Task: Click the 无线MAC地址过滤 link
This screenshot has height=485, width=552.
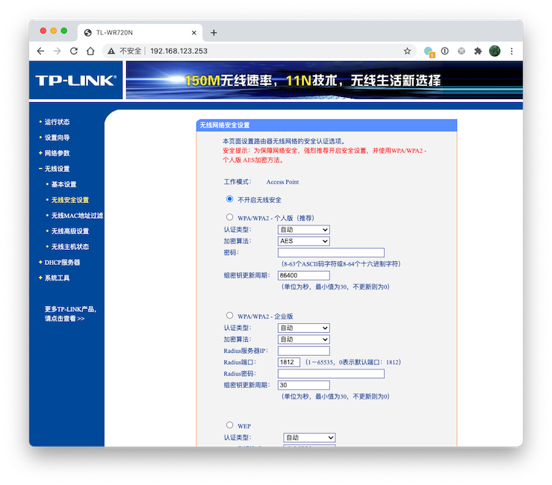Action: (77, 216)
